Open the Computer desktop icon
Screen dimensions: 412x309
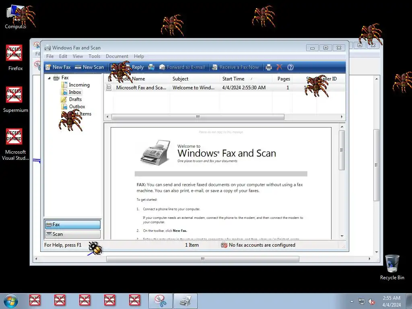pos(15,17)
